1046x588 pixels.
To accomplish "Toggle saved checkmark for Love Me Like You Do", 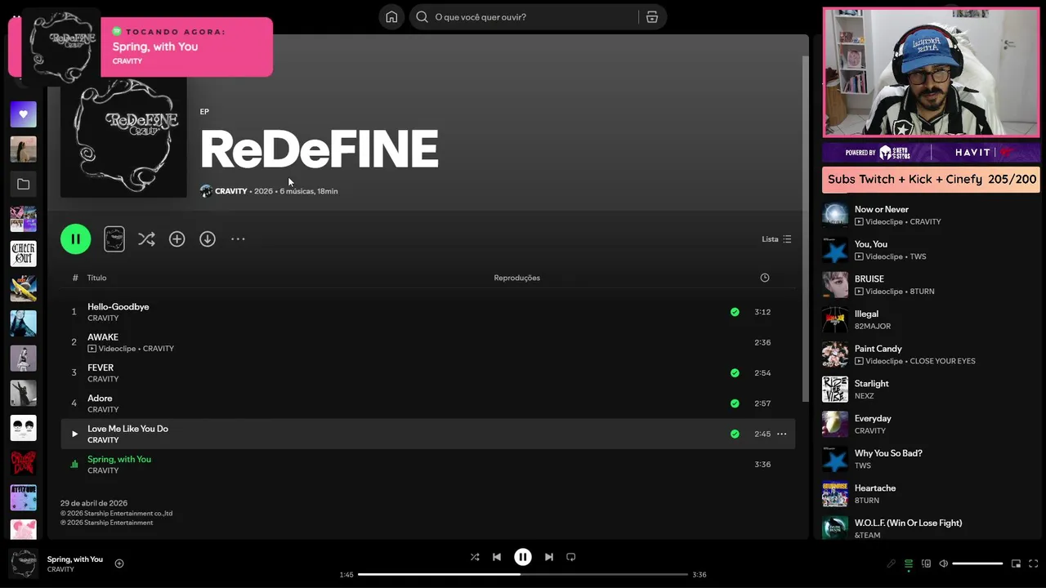I will [735, 434].
